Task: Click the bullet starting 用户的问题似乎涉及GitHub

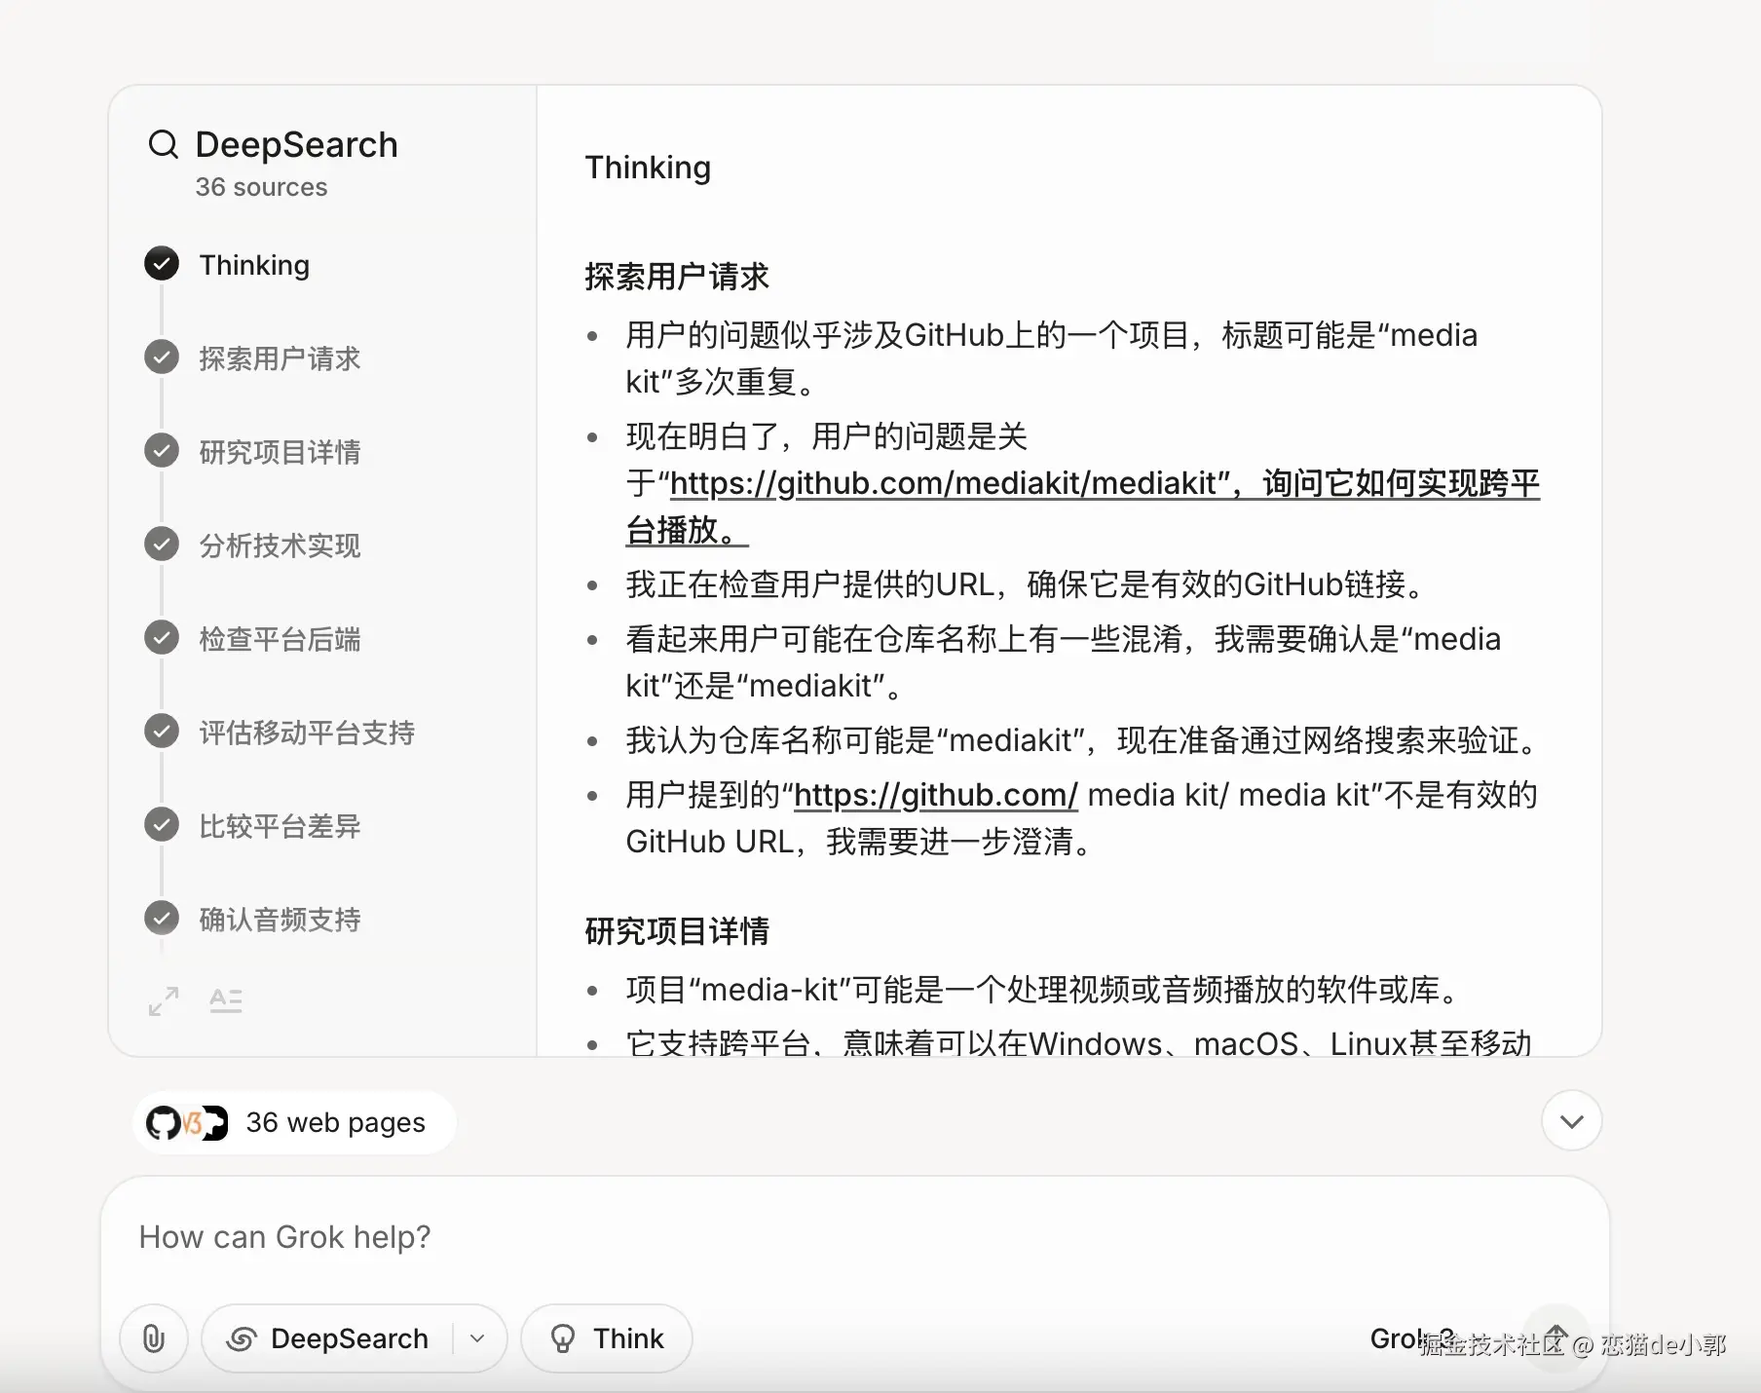Action: pyautogui.click(x=1052, y=358)
